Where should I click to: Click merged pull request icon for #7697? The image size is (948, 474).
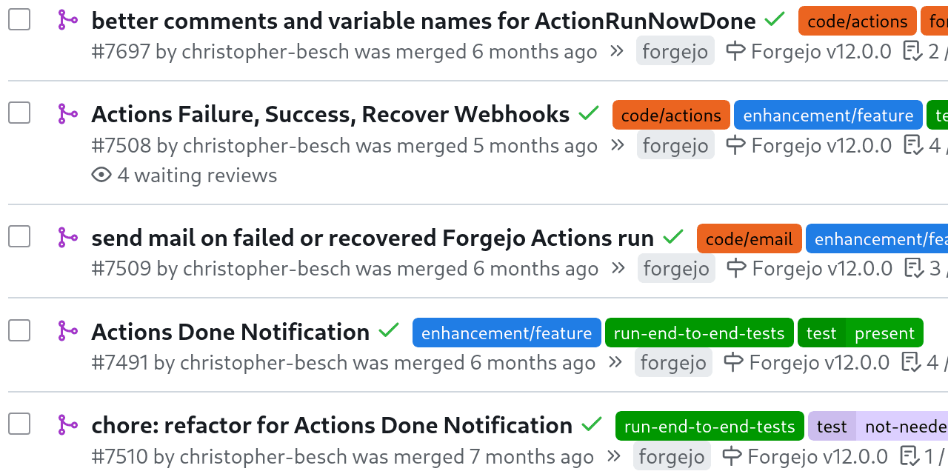point(68,20)
